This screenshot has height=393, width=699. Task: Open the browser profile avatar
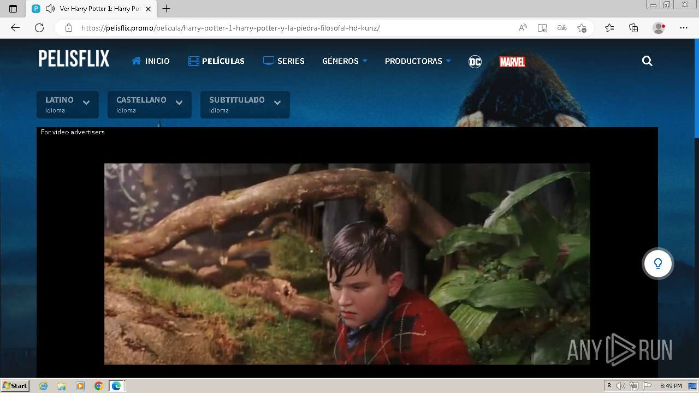659,28
